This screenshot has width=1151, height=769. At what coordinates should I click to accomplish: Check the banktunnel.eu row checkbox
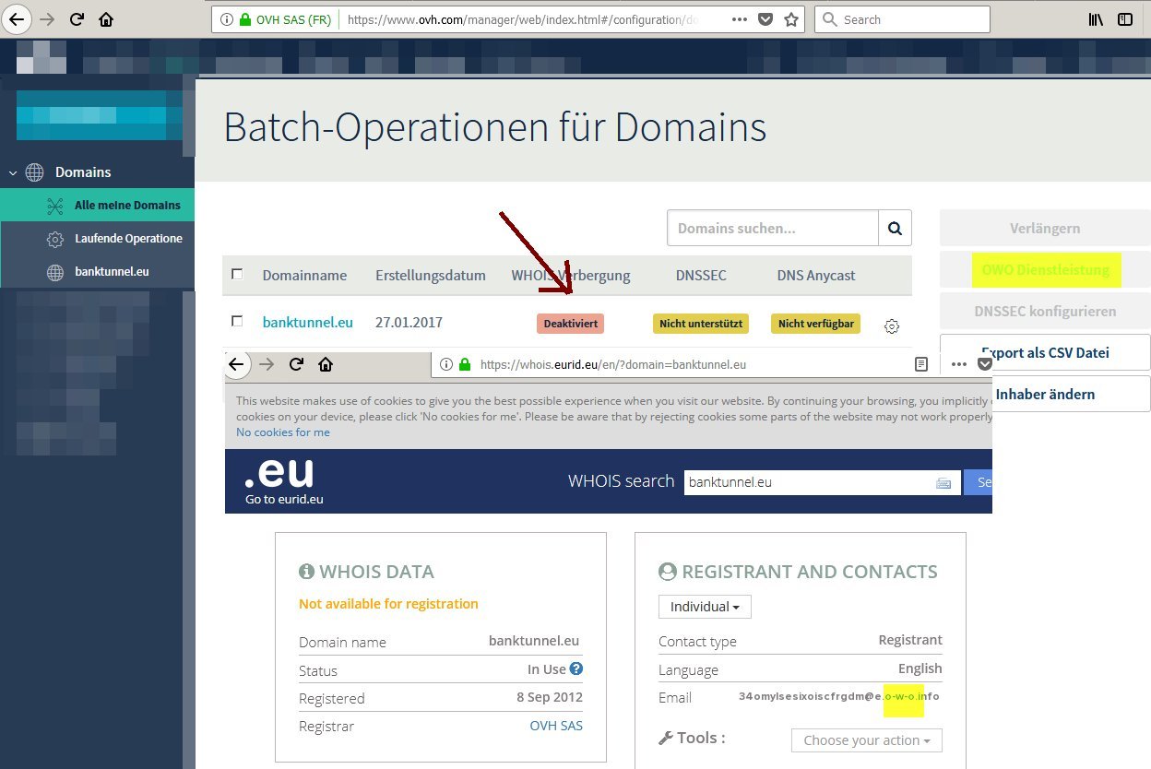pos(237,321)
